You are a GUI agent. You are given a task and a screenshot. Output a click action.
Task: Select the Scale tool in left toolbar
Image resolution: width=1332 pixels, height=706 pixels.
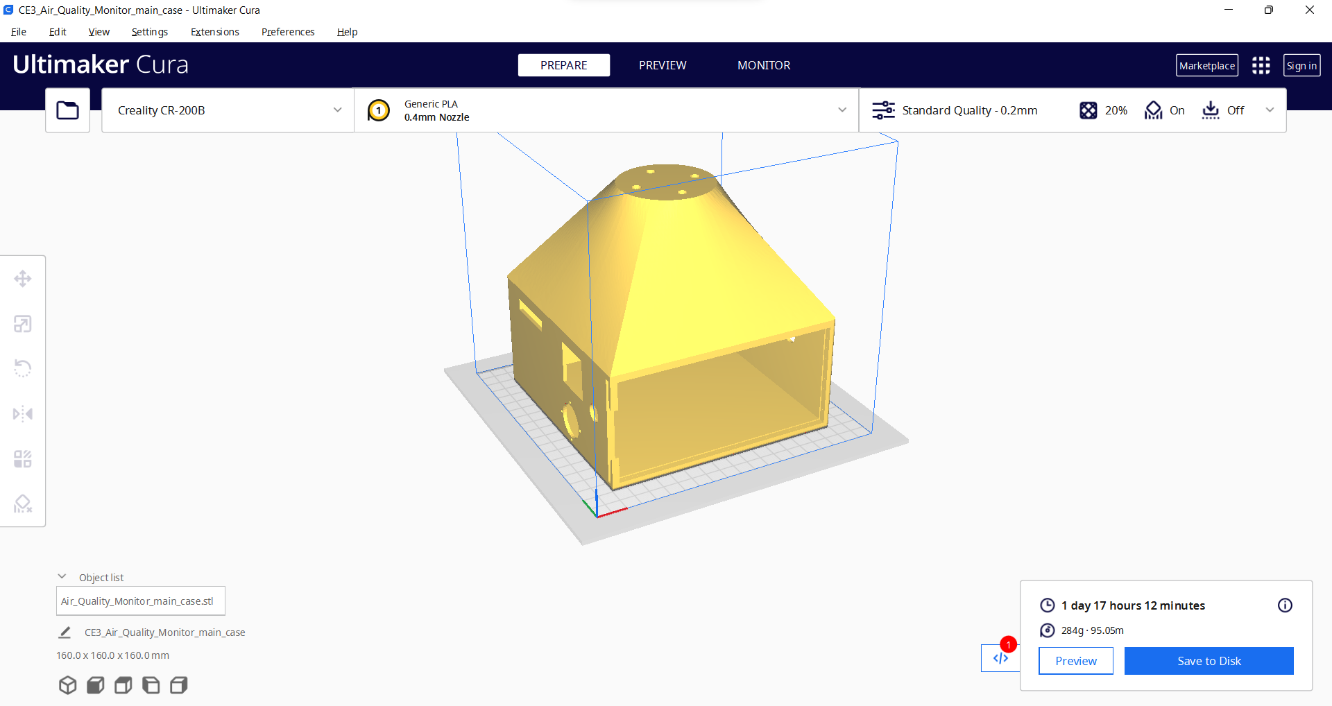click(x=23, y=324)
